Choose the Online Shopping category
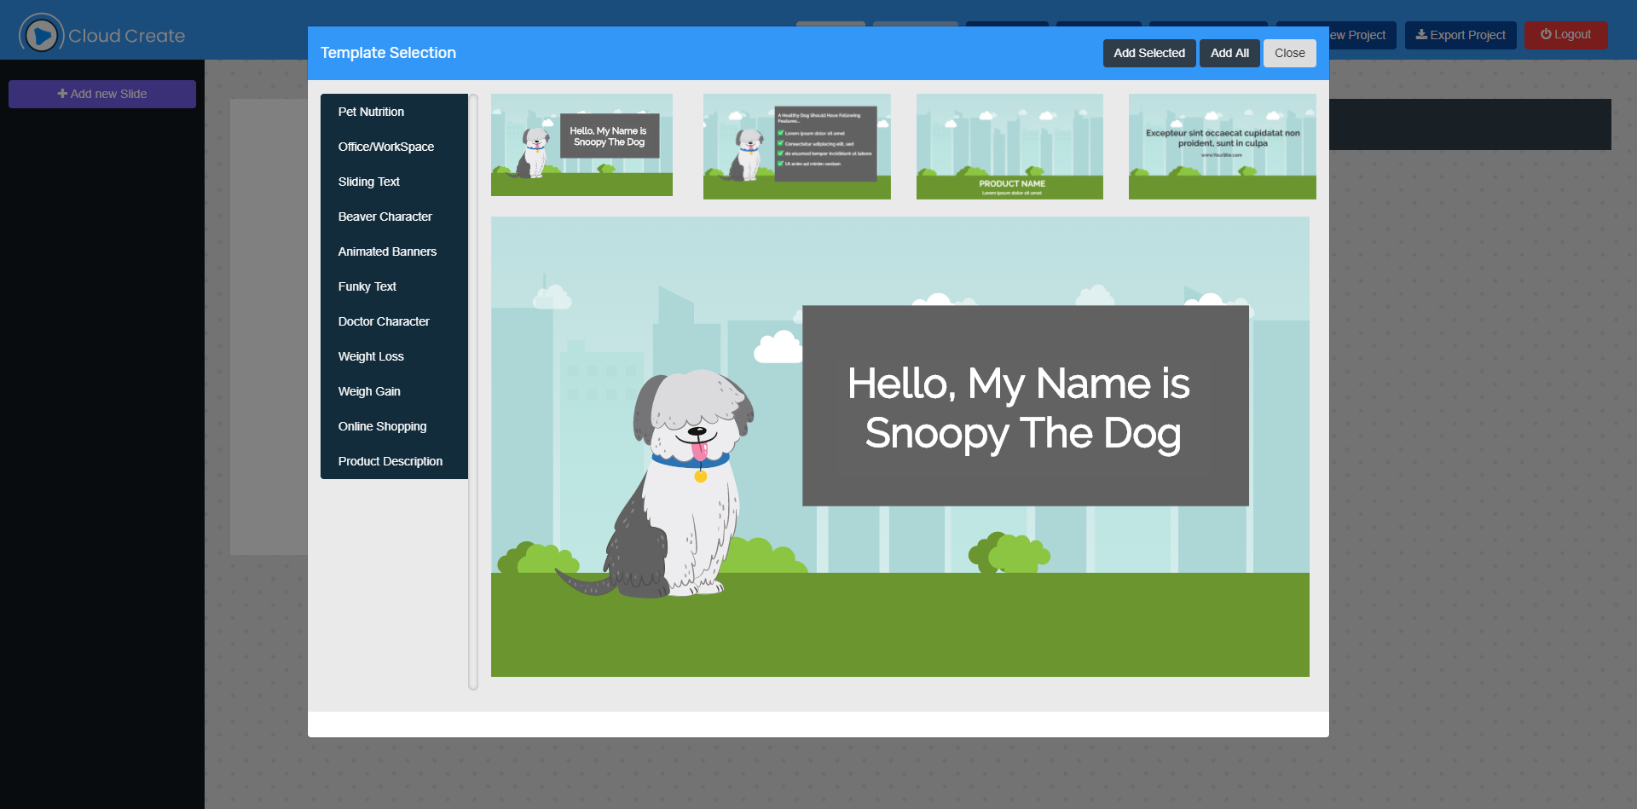The width and height of the screenshot is (1637, 809). [x=382, y=426]
